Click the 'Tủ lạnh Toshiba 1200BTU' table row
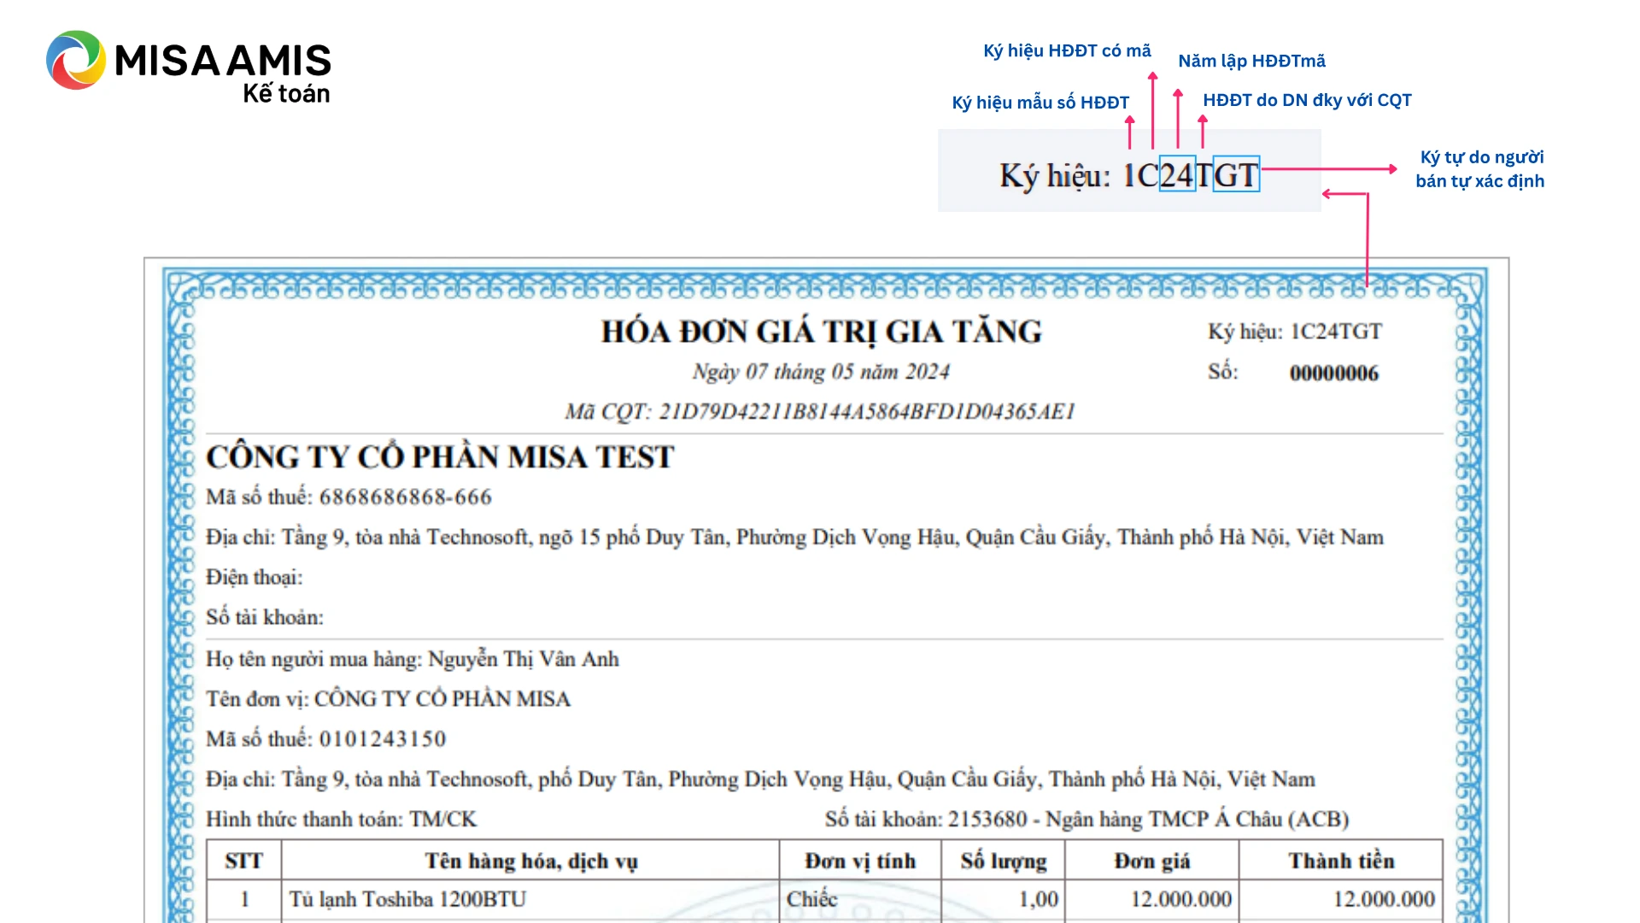1640x923 pixels. coord(407,900)
